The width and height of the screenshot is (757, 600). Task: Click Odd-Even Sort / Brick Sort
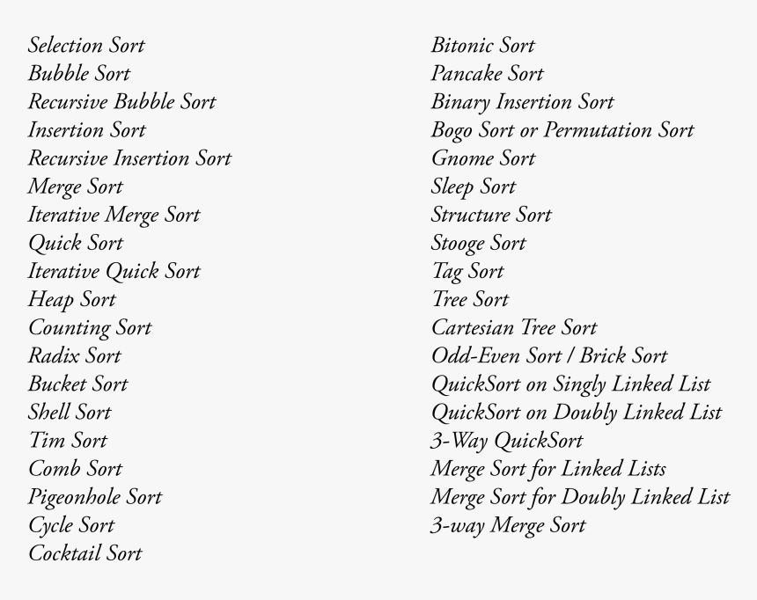(x=549, y=355)
